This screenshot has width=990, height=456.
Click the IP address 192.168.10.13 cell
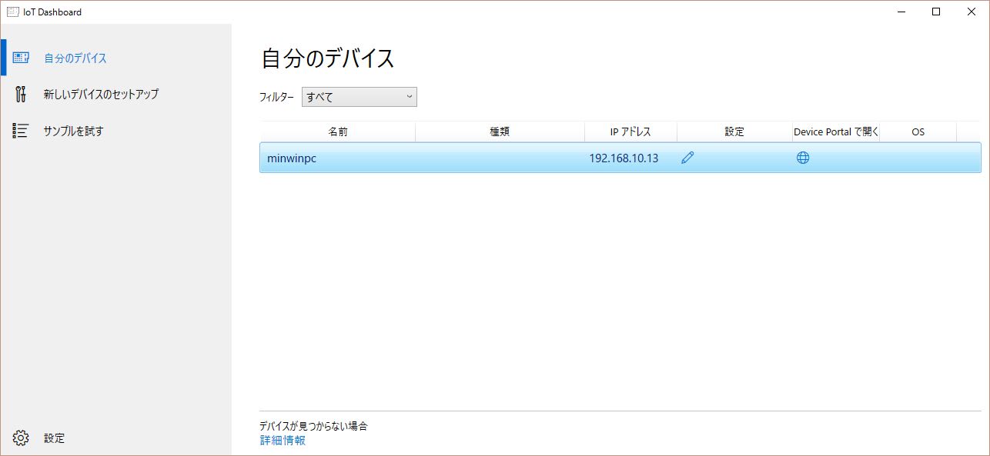tap(624, 158)
